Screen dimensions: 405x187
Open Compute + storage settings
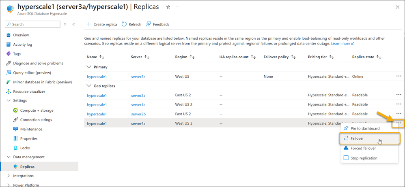pyautogui.click(x=37, y=110)
